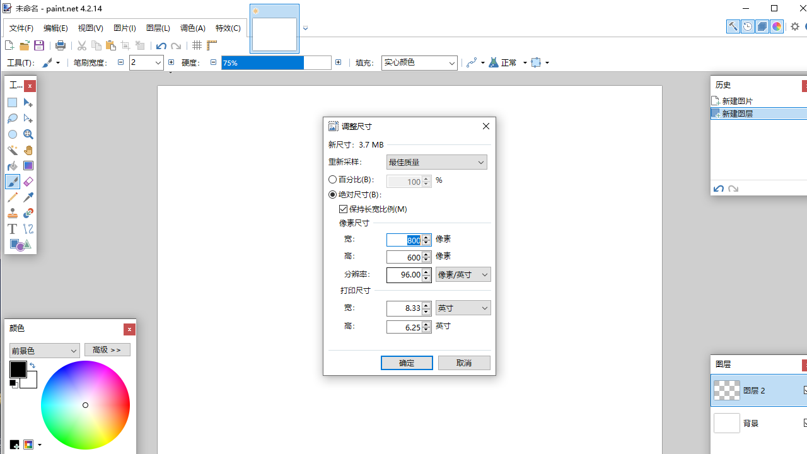807x454 pixels.
Task: Select the Paint Bucket tool
Action: (12, 165)
